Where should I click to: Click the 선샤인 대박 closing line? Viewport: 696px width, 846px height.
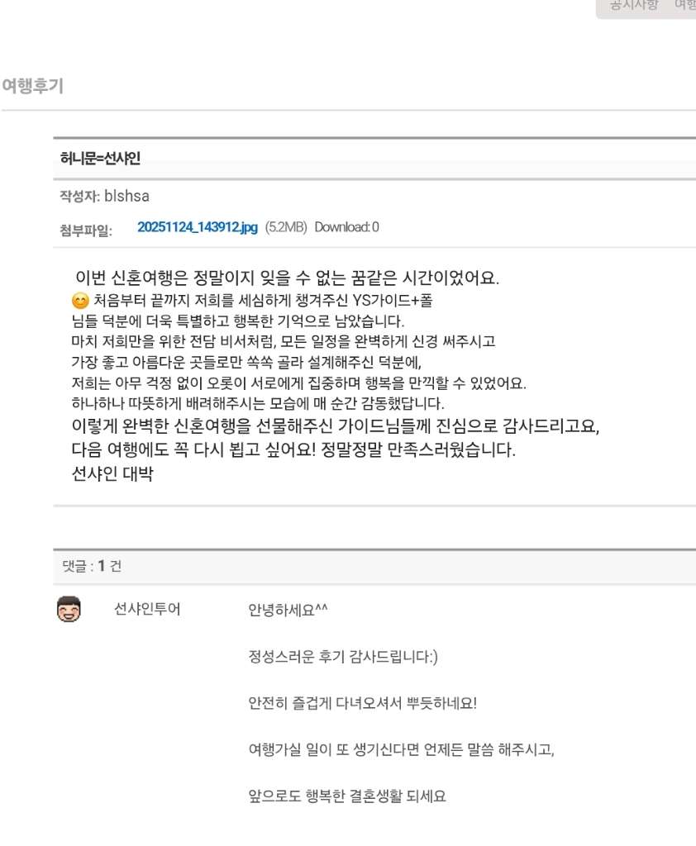point(112,474)
